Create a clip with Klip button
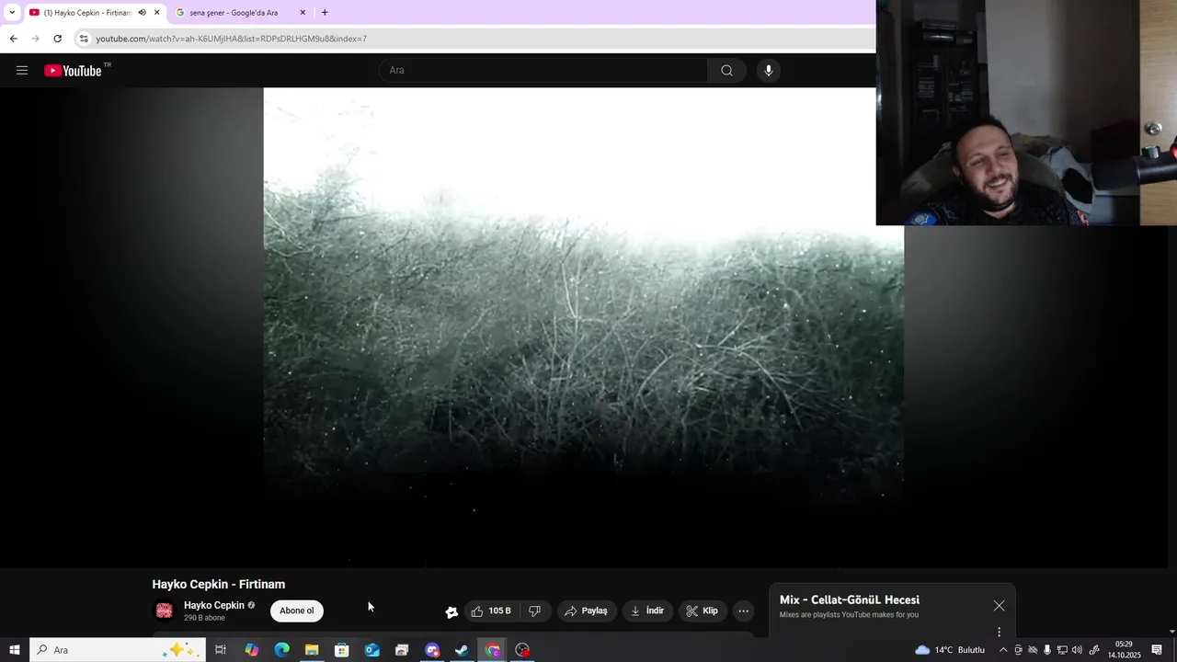Viewport: 1177px width, 662px height. [x=703, y=611]
